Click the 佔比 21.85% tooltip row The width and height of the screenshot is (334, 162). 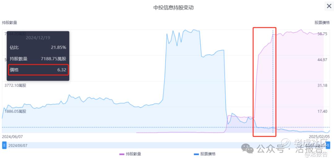[38, 48]
